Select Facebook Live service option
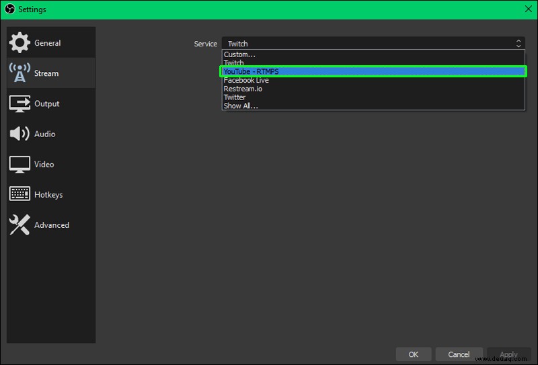The image size is (538, 365). pos(373,80)
